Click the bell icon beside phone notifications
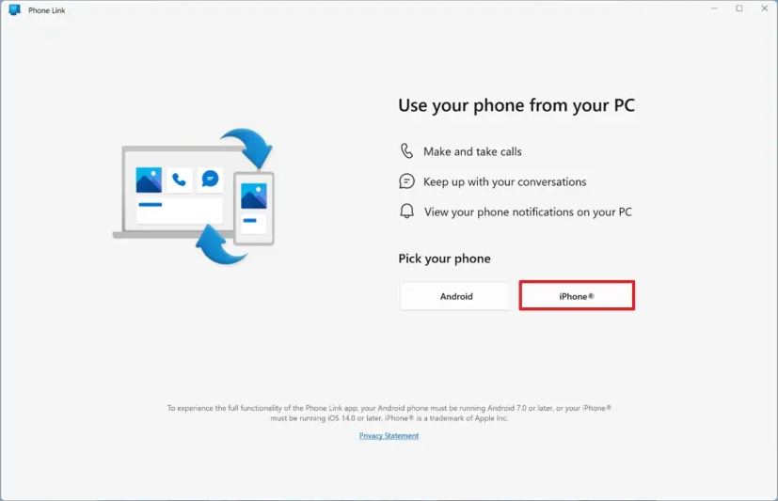778x501 pixels. click(406, 211)
